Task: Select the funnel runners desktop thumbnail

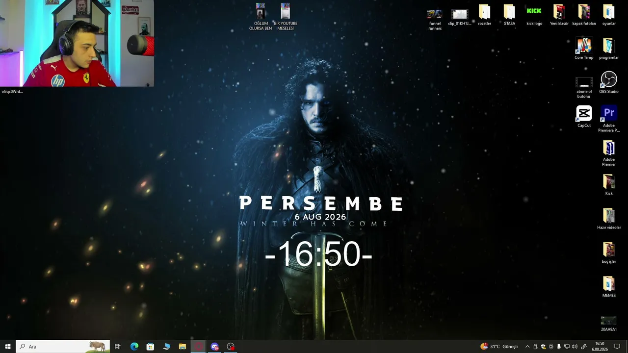Action: point(435,19)
